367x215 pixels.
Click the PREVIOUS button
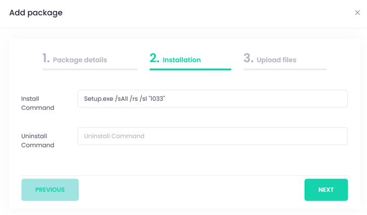(x=50, y=190)
